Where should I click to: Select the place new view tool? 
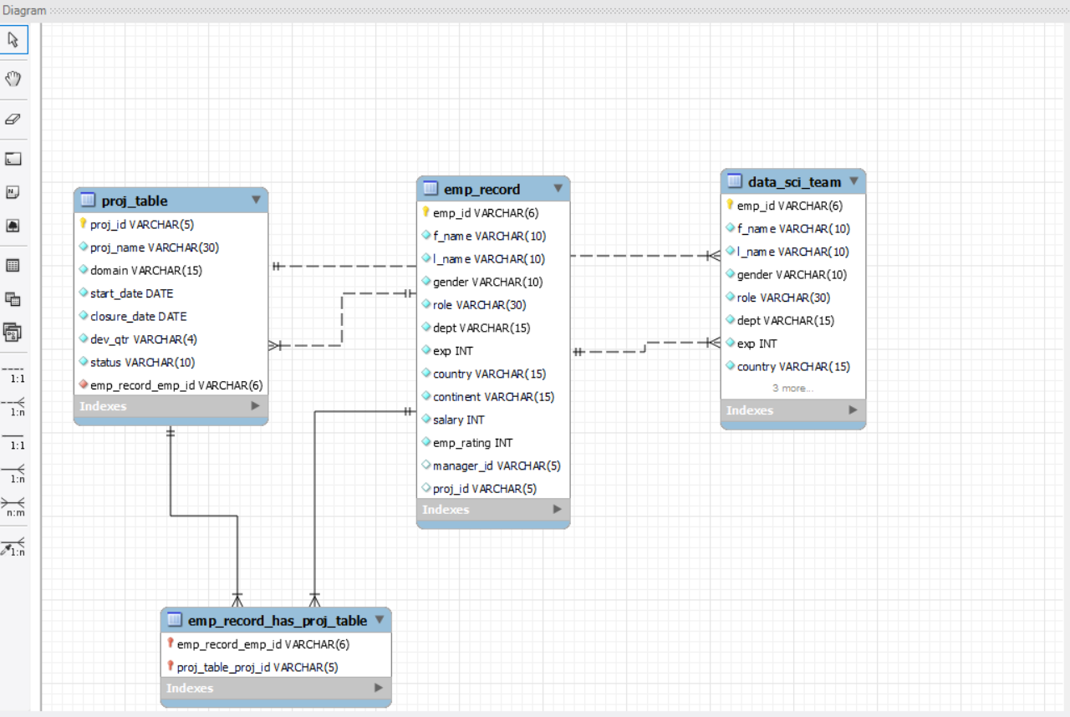tap(14, 298)
